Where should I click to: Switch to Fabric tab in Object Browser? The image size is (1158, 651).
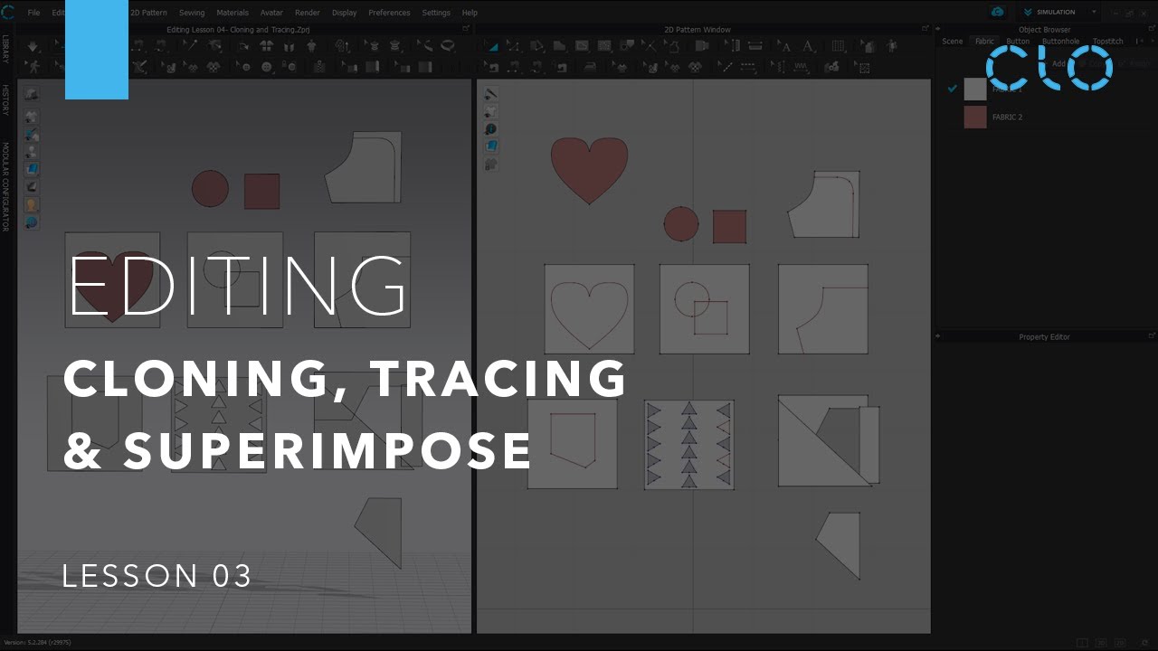pos(984,41)
